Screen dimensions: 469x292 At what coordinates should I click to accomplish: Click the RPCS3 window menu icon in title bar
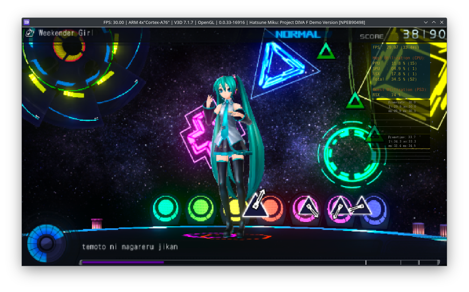click(x=27, y=22)
